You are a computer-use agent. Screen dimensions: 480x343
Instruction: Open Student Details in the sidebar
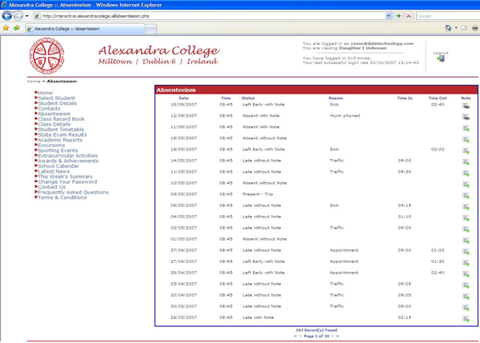pyautogui.click(x=58, y=103)
